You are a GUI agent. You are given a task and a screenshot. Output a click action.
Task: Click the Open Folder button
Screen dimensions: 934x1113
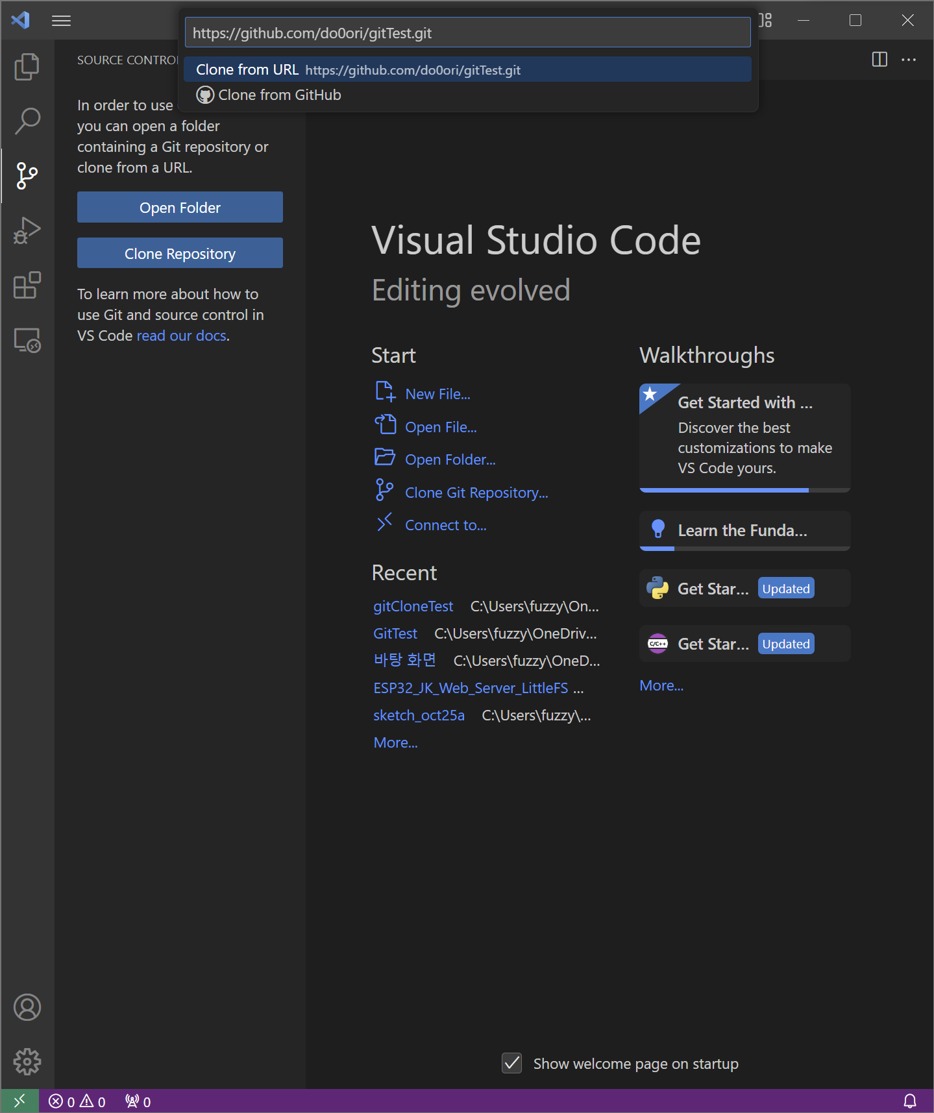180,207
